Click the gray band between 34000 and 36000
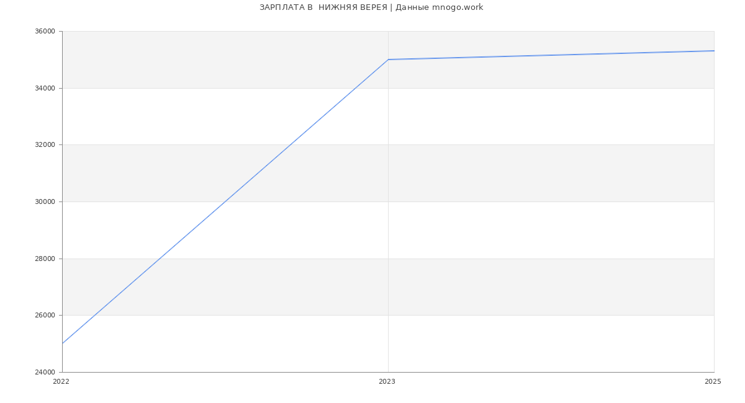 (x=225, y=60)
